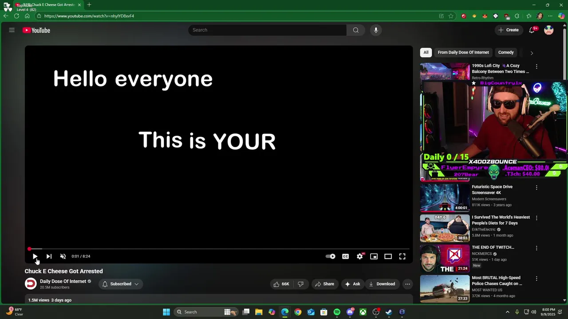Screen dimensions: 568x319
Task: Open THE END OF TWITCH video title
Action: (x=493, y=247)
